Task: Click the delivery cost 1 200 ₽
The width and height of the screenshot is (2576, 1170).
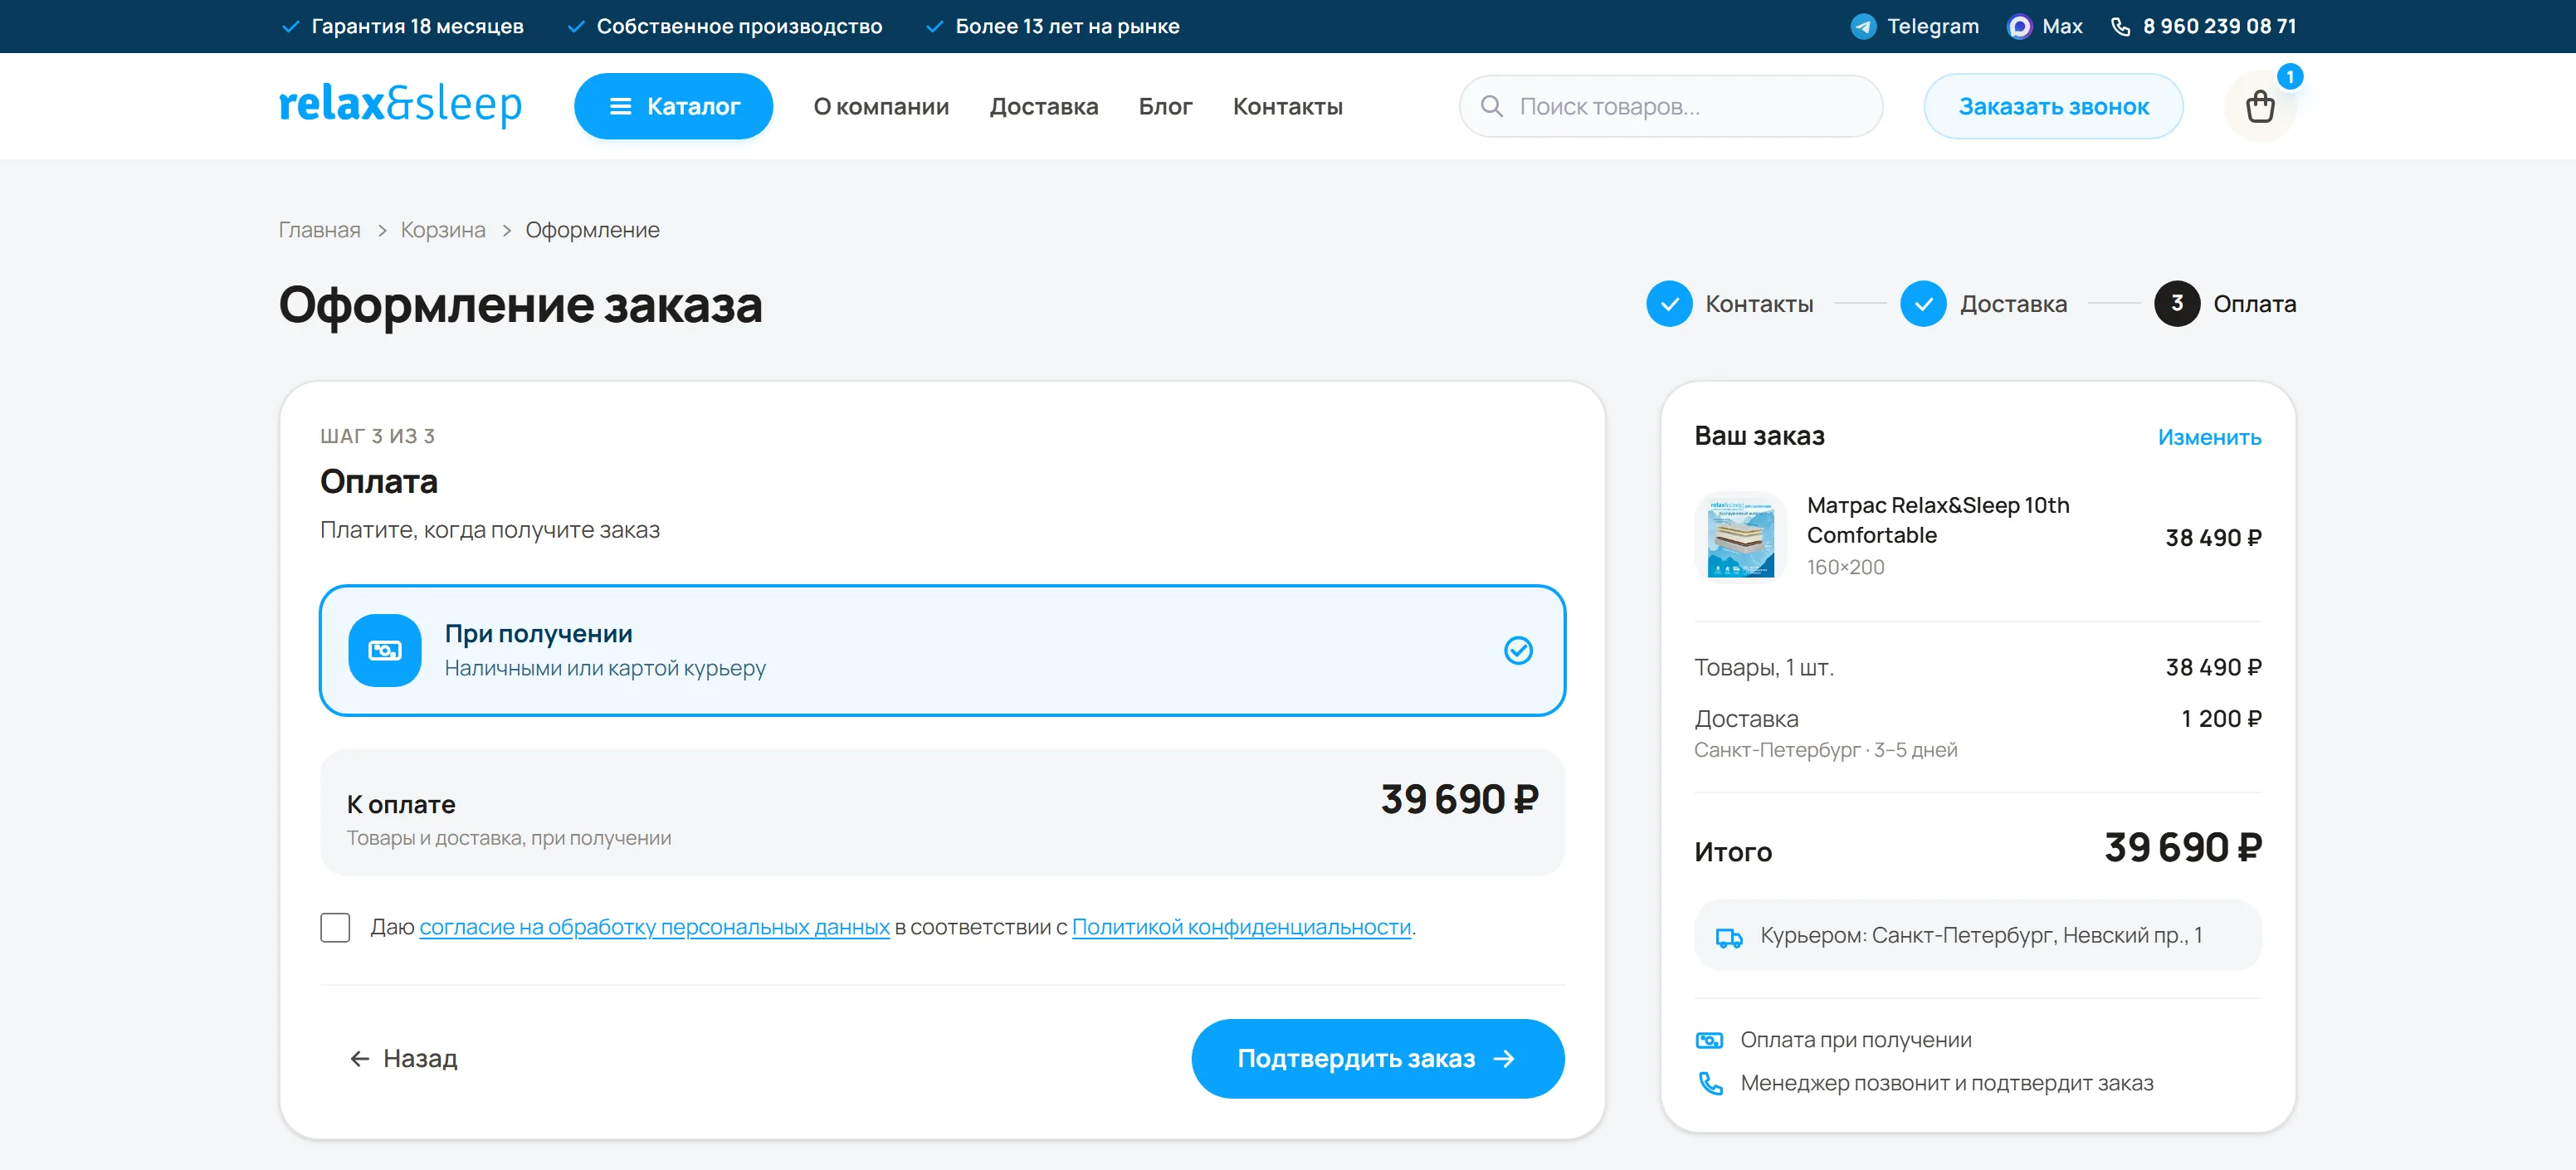Action: click(2220, 719)
